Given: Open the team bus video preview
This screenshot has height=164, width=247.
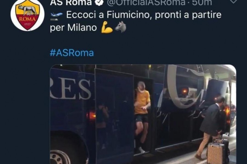Looking at the screenshot, I should [x=143, y=114].
